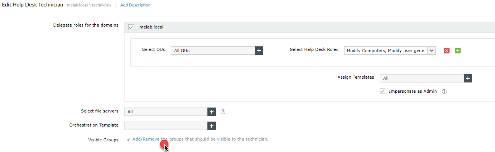
Task: Click the melab.local \ technician subtitle text
Action: coord(89,5)
